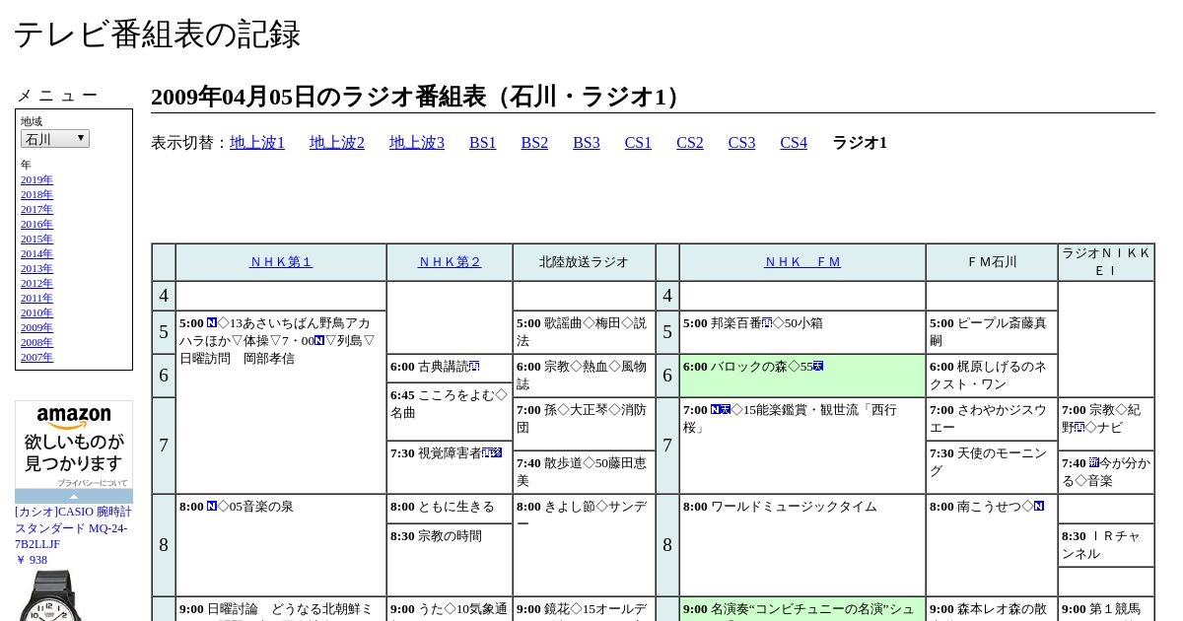
Task: Click the rerun icon after 邦楽百番
Action: 767,323
